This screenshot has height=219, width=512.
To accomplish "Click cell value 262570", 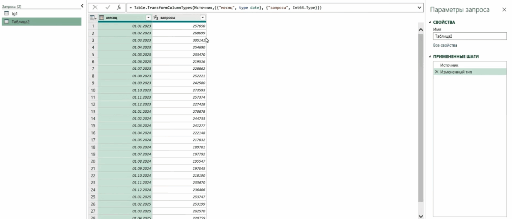I will (179, 211).
